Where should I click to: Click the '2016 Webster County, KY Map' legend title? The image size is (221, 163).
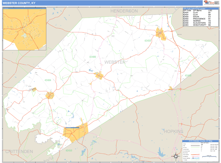tap(200, 141)
